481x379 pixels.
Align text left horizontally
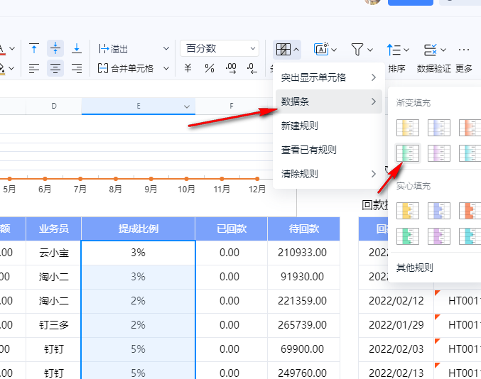[x=34, y=68]
